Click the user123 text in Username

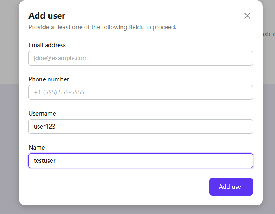coord(44,127)
